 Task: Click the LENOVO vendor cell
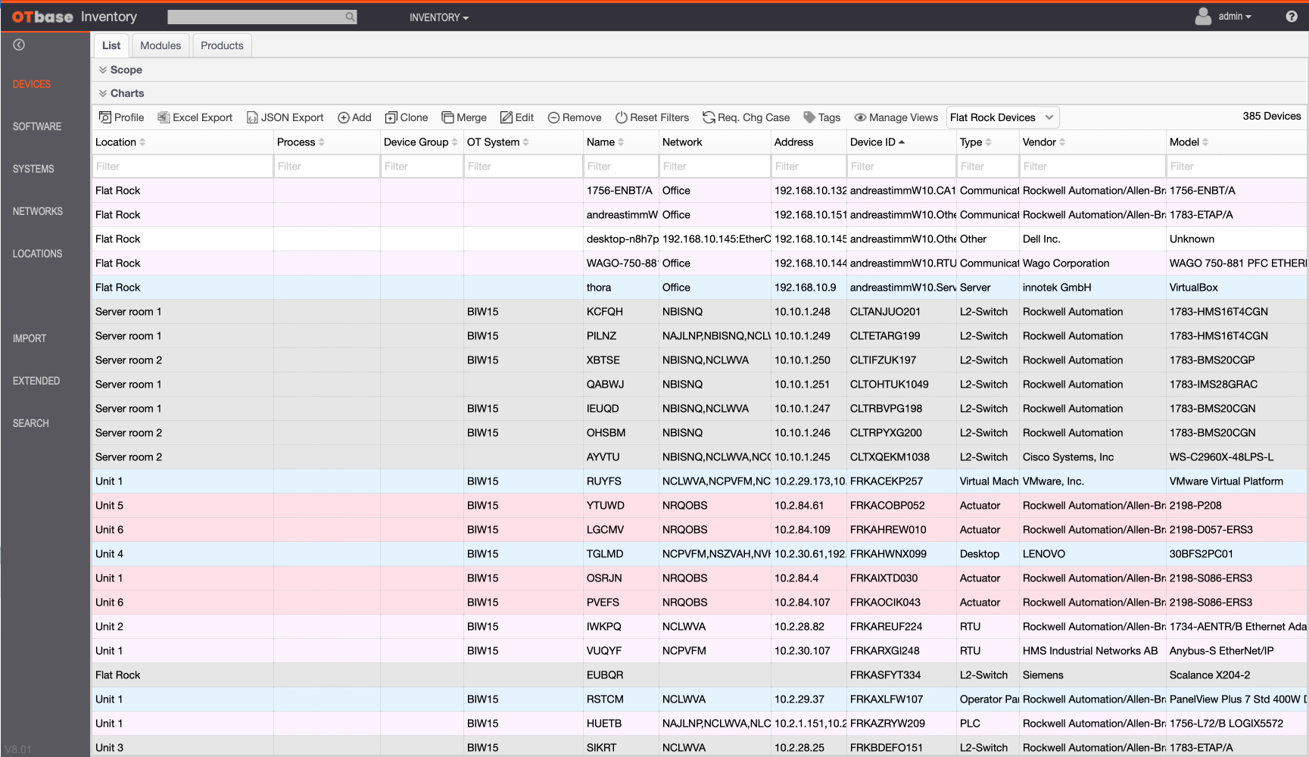click(x=1092, y=554)
